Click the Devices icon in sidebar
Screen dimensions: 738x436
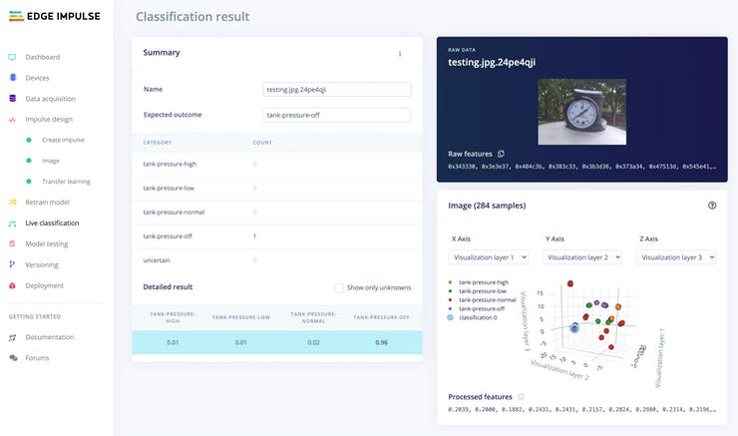click(12, 78)
